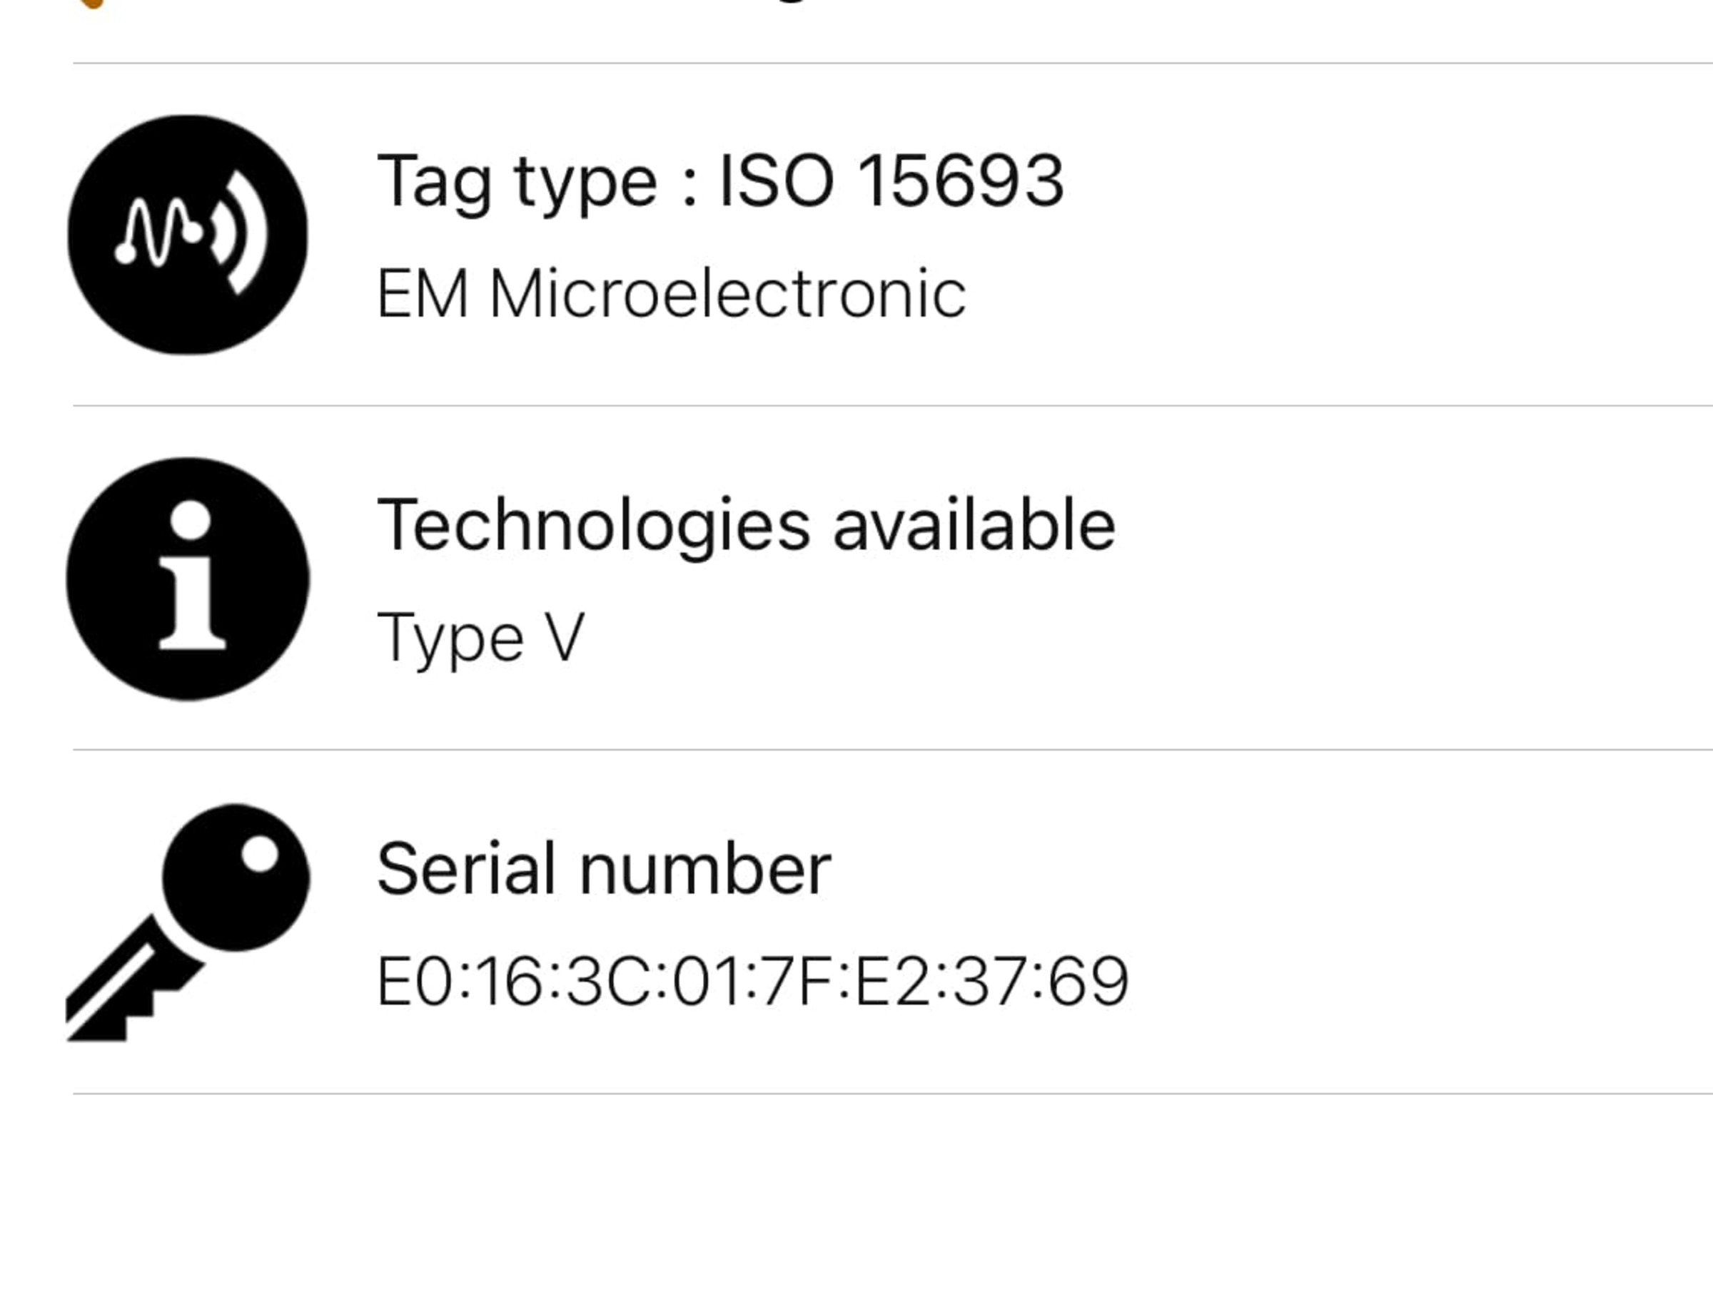Image resolution: width=1713 pixels, height=1297 pixels.
Task: Tap the cut-off header text at top
Action: click(x=790, y=1)
